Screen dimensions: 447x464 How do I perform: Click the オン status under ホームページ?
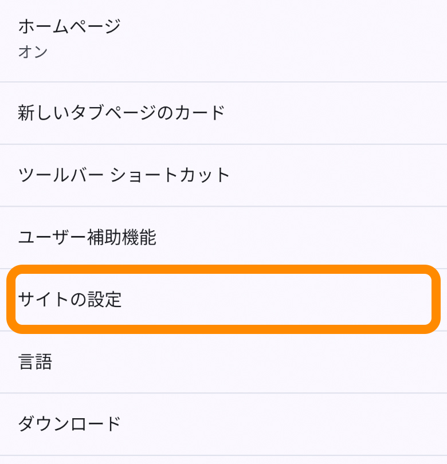tap(33, 52)
